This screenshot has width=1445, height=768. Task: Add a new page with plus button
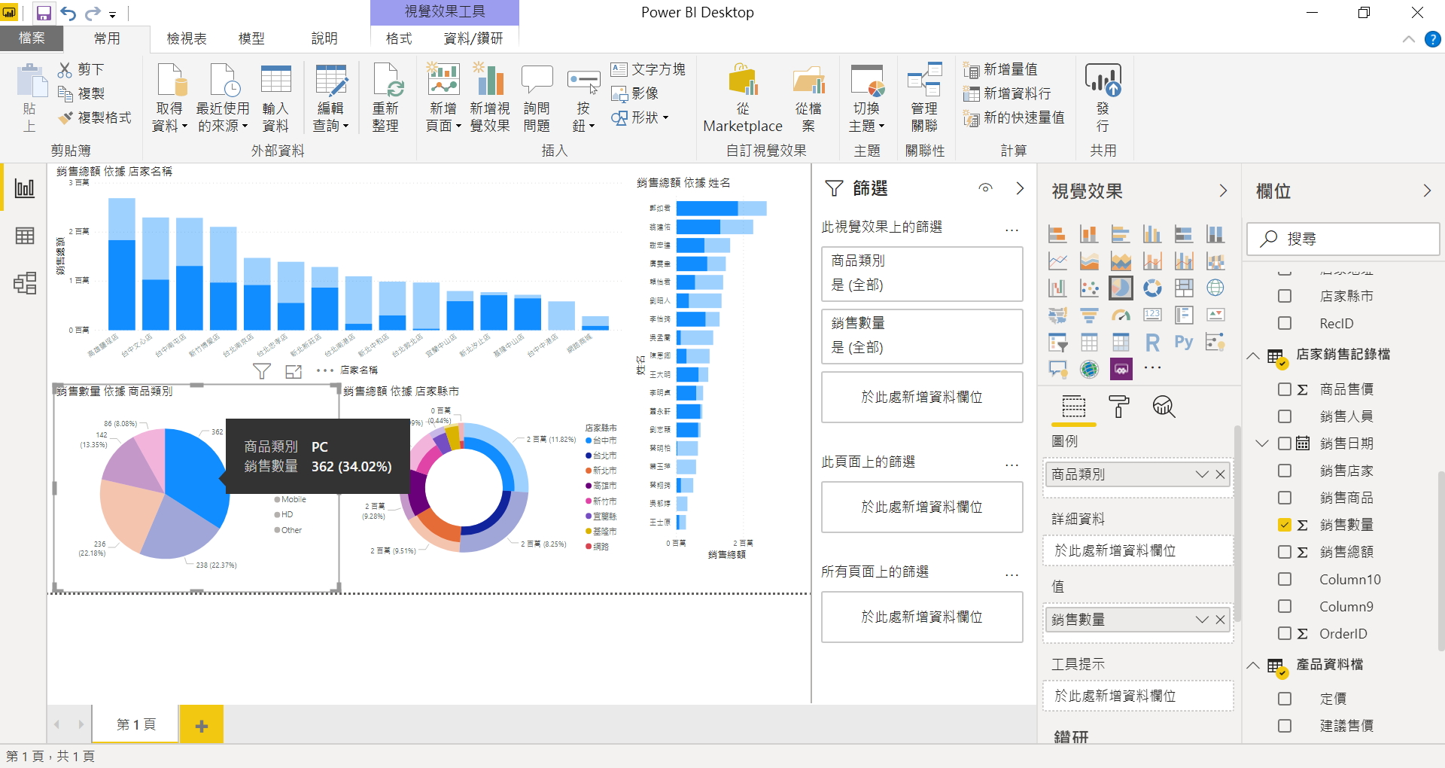pos(201,725)
